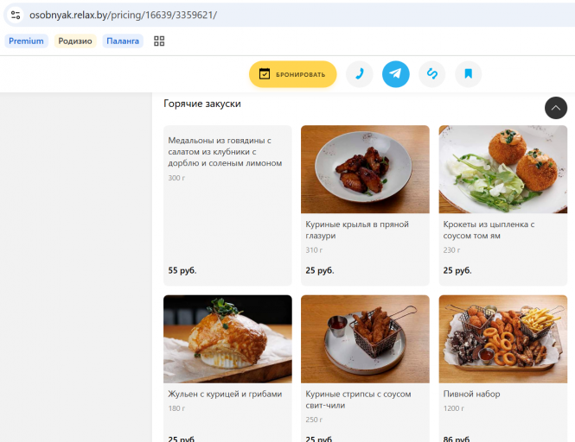
Task: Click the 25 руб. price under Крокеты
Action: 457,270
